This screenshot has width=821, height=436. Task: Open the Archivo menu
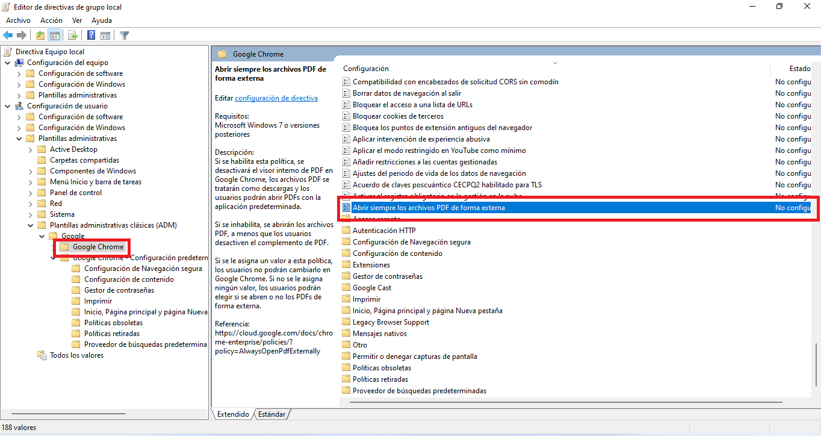tap(18, 20)
